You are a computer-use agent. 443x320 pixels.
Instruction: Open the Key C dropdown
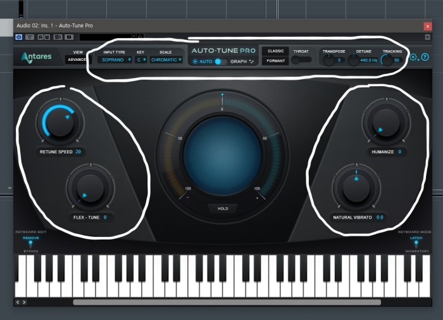pyautogui.click(x=140, y=60)
